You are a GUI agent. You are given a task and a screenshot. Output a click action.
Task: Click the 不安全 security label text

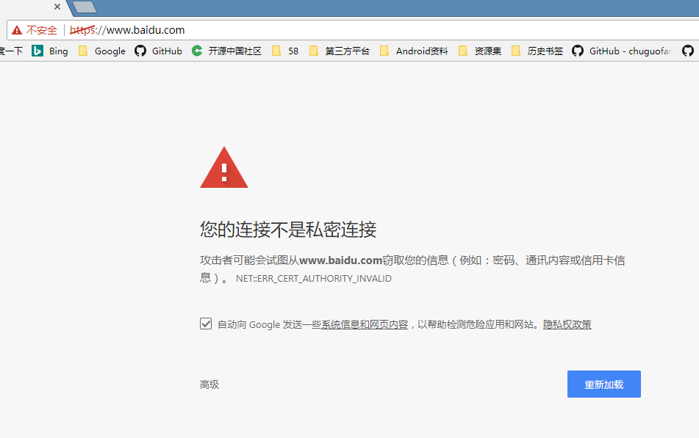pos(42,30)
